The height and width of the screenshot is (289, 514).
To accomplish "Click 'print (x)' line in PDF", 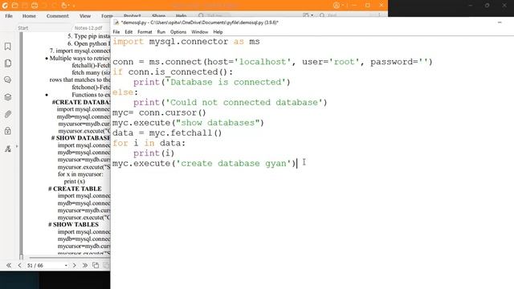I will point(75,181).
